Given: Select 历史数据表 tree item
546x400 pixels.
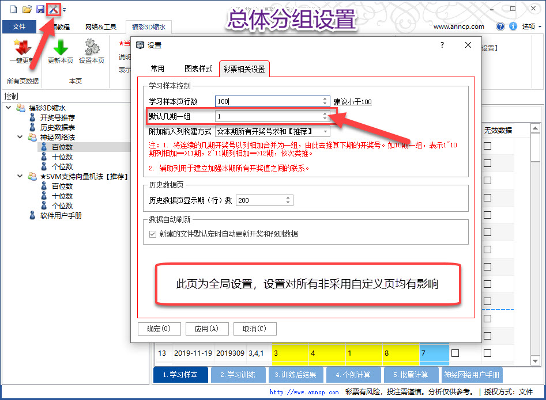Looking at the screenshot, I should click(58, 128).
